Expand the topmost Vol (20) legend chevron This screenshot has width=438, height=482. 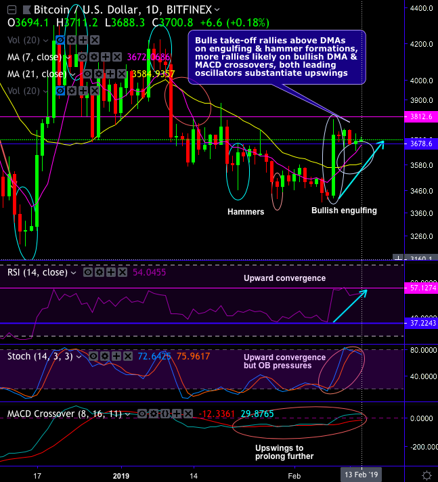[46, 41]
